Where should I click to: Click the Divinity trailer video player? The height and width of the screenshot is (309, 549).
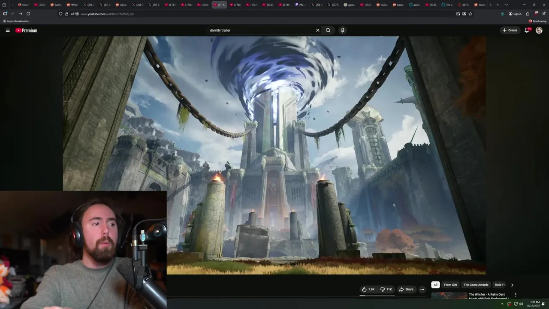pyautogui.click(x=274, y=155)
